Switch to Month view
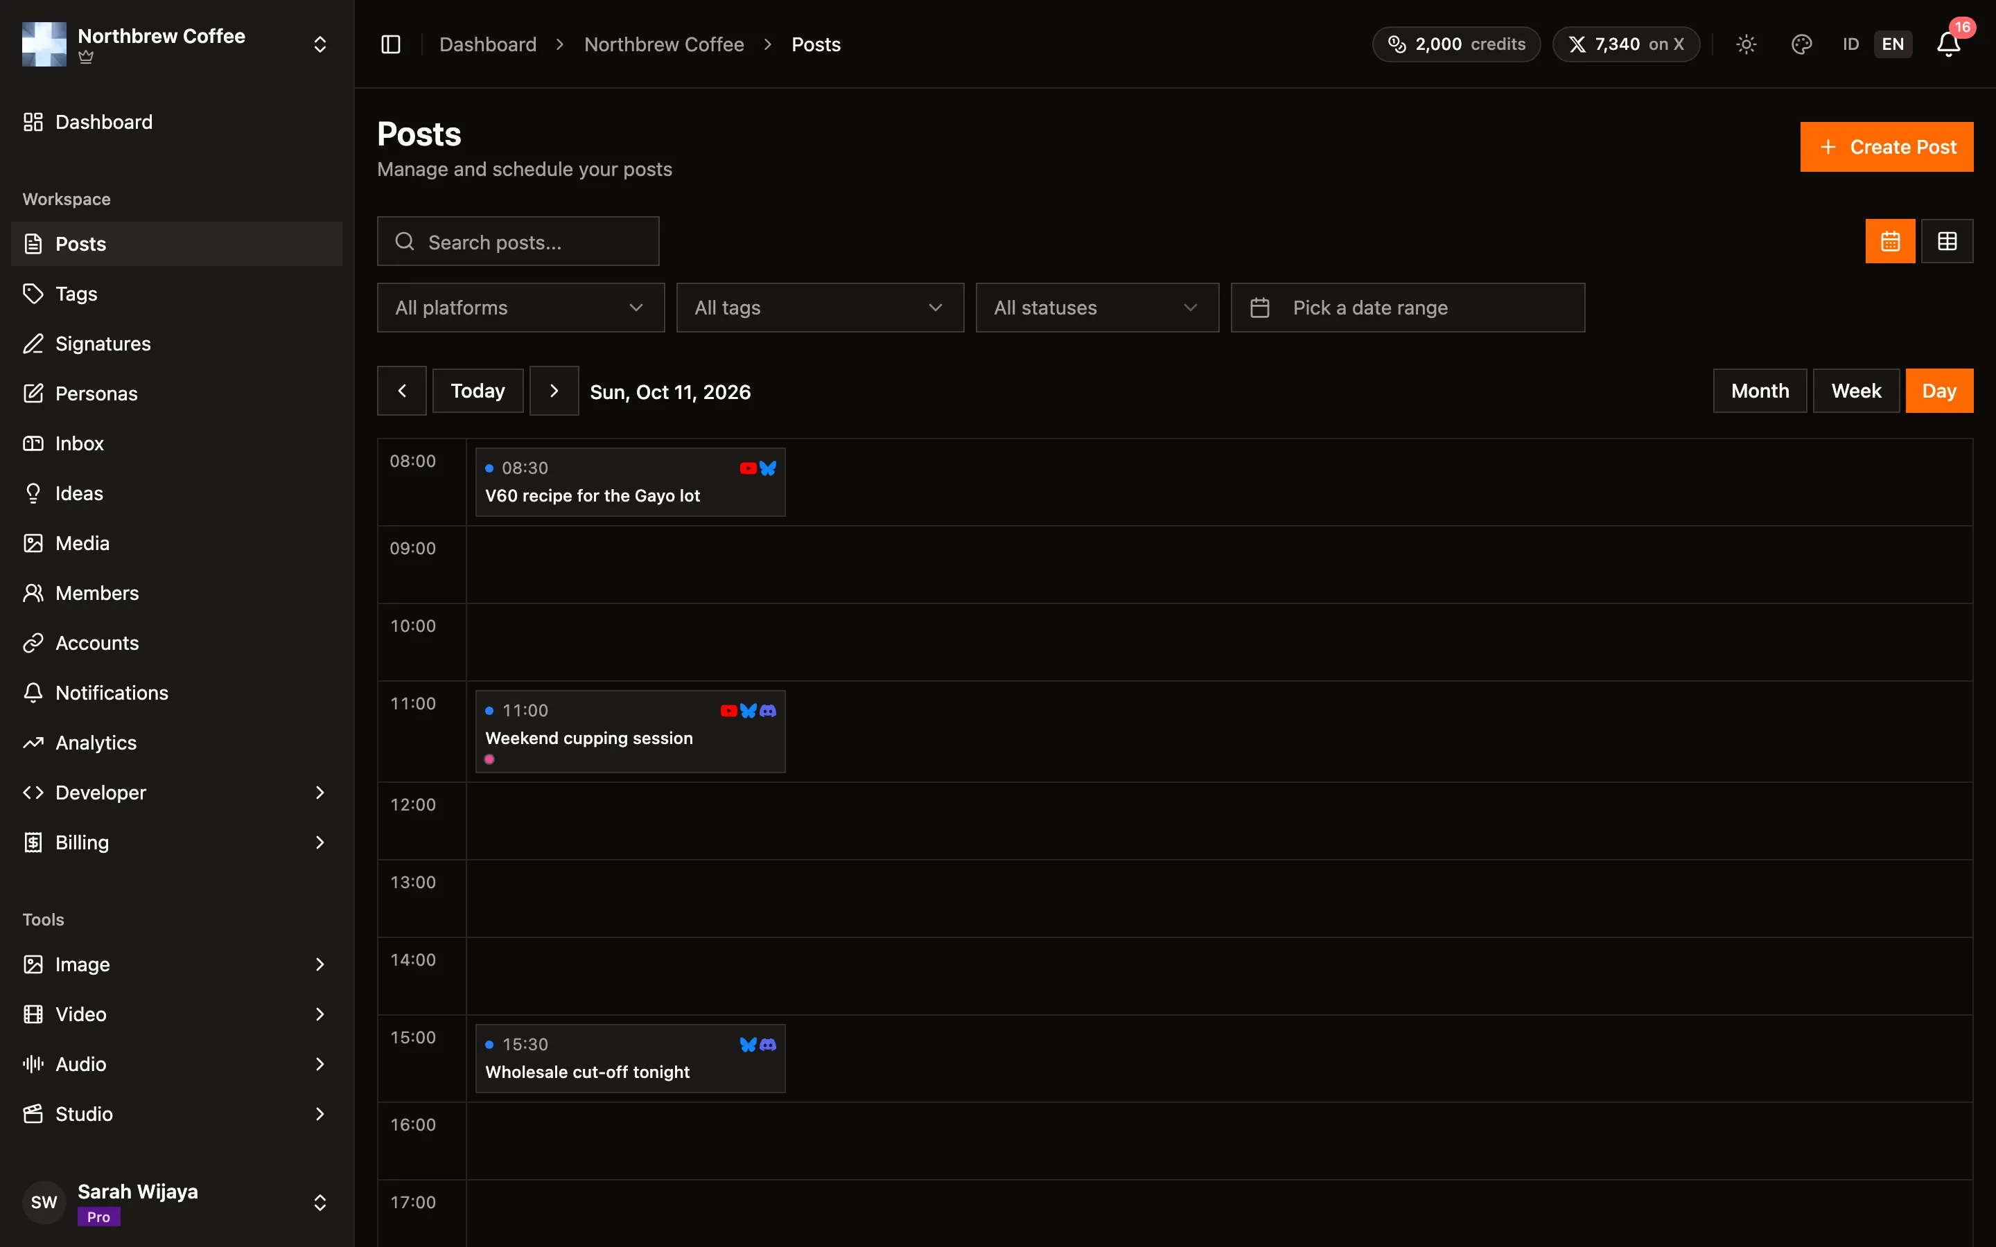This screenshot has height=1247, width=1996. (1760, 391)
